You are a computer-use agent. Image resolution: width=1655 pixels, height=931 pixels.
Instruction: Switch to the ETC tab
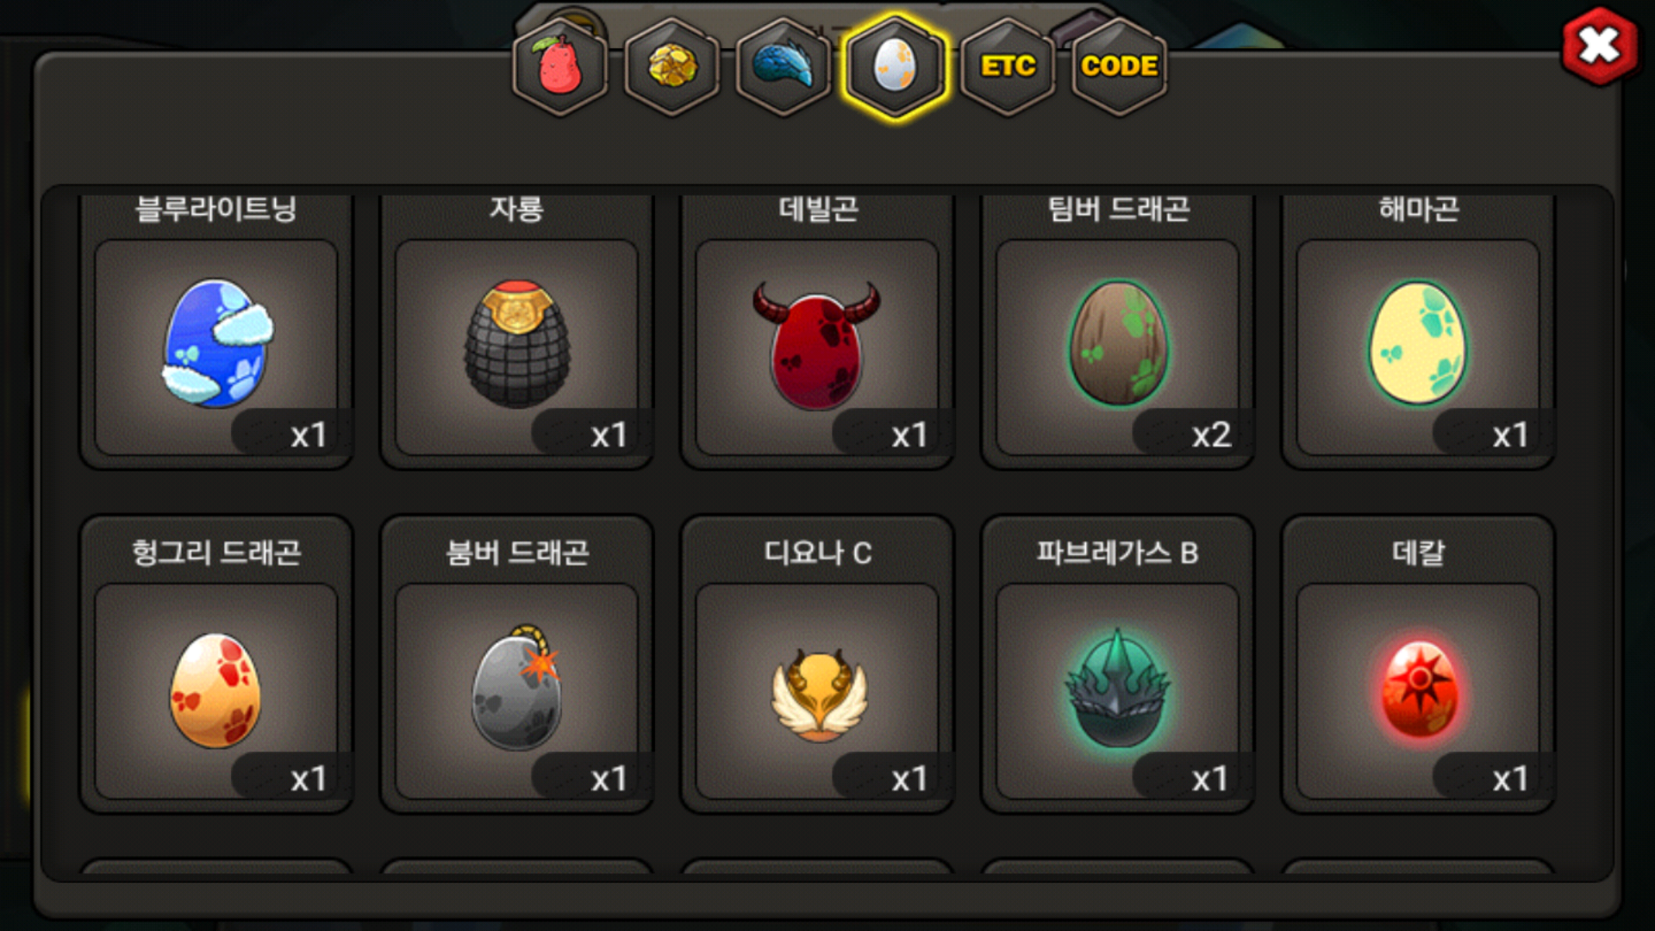(x=1008, y=67)
